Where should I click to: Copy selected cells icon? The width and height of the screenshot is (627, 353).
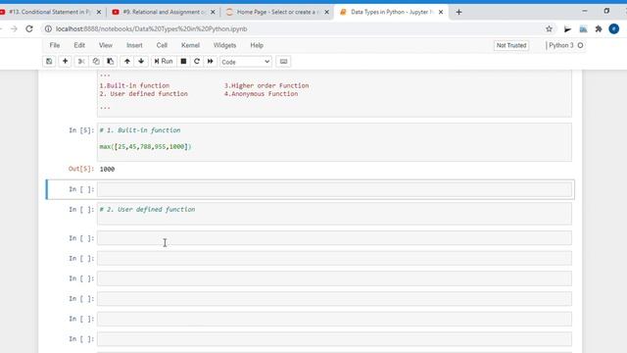(96, 61)
